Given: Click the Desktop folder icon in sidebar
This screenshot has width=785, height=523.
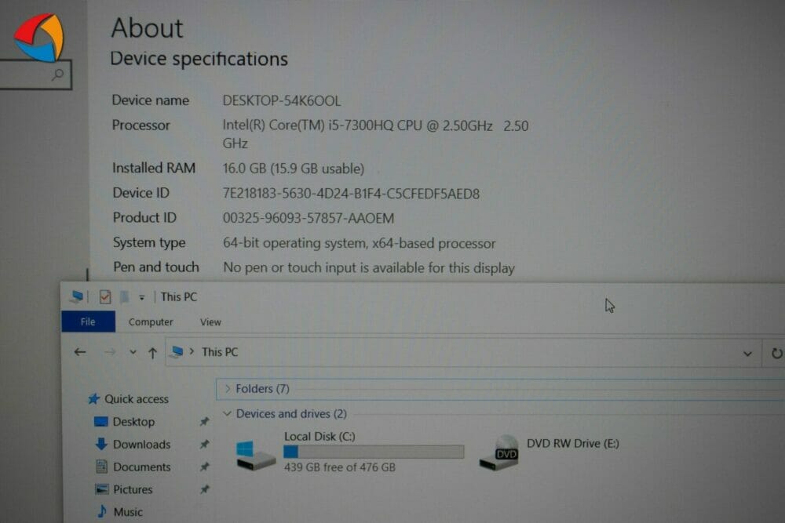Looking at the screenshot, I should [x=100, y=422].
